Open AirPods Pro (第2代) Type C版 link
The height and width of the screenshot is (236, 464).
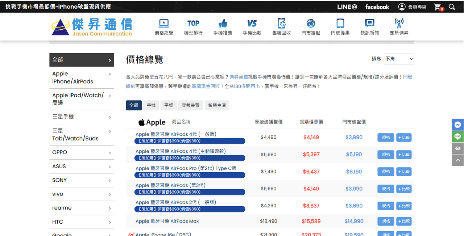pyautogui.click(x=186, y=168)
